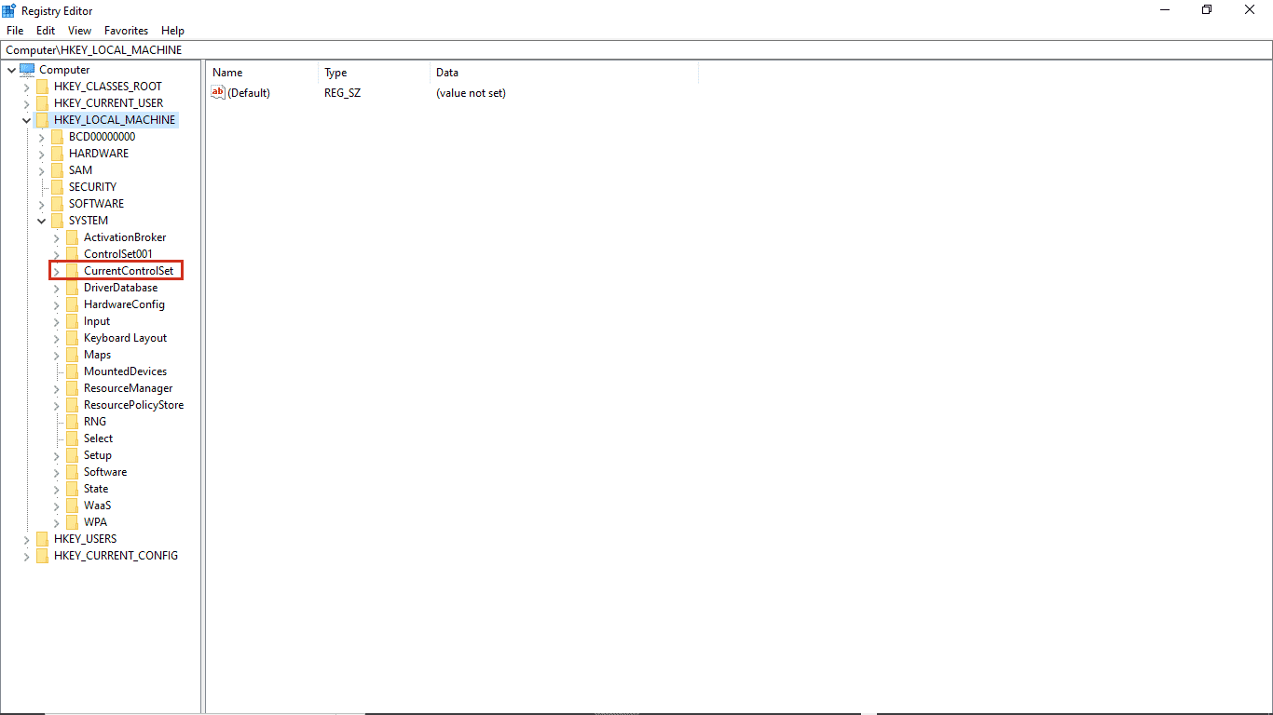The image size is (1273, 715).
Task: Click the Keyboard Layout folder icon
Action: (x=72, y=338)
